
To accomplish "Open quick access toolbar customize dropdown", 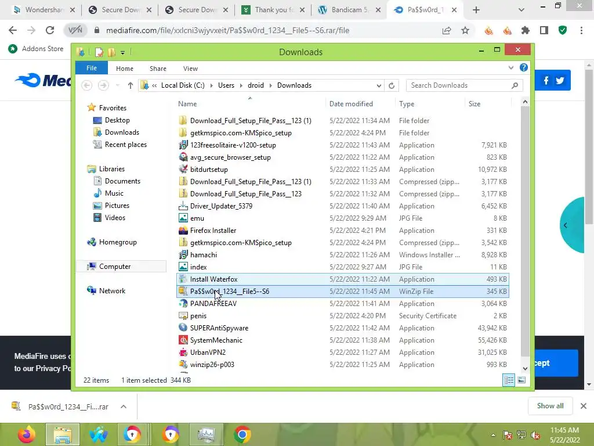I will click(123, 52).
